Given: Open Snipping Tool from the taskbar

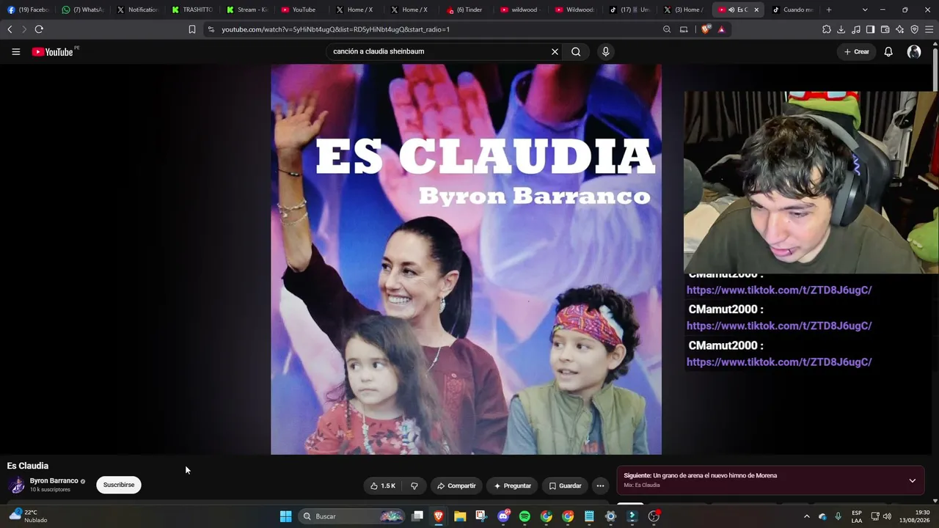Looking at the screenshot, I should [481, 516].
